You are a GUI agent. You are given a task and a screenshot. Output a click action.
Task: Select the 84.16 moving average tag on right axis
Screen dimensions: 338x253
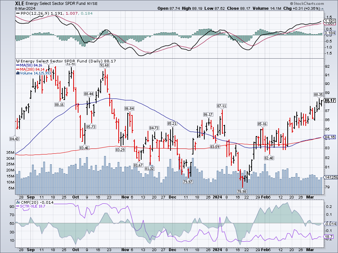(x=329, y=137)
